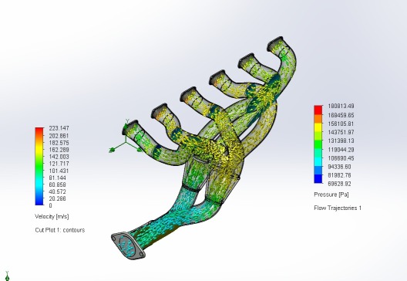Screen dimensions: 407x281
Task: Click the velocity legend value 101.431
Action: pyautogui.click(x=59, y=171)
